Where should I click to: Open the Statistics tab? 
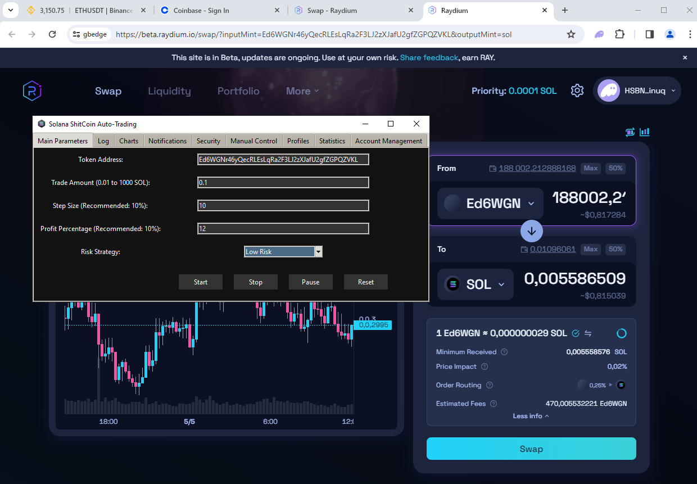click(x=332, y=141)
